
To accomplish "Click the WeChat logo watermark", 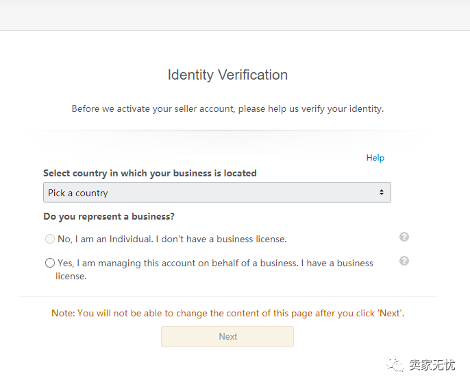I will pyautogui.click(x=396, y=365).
